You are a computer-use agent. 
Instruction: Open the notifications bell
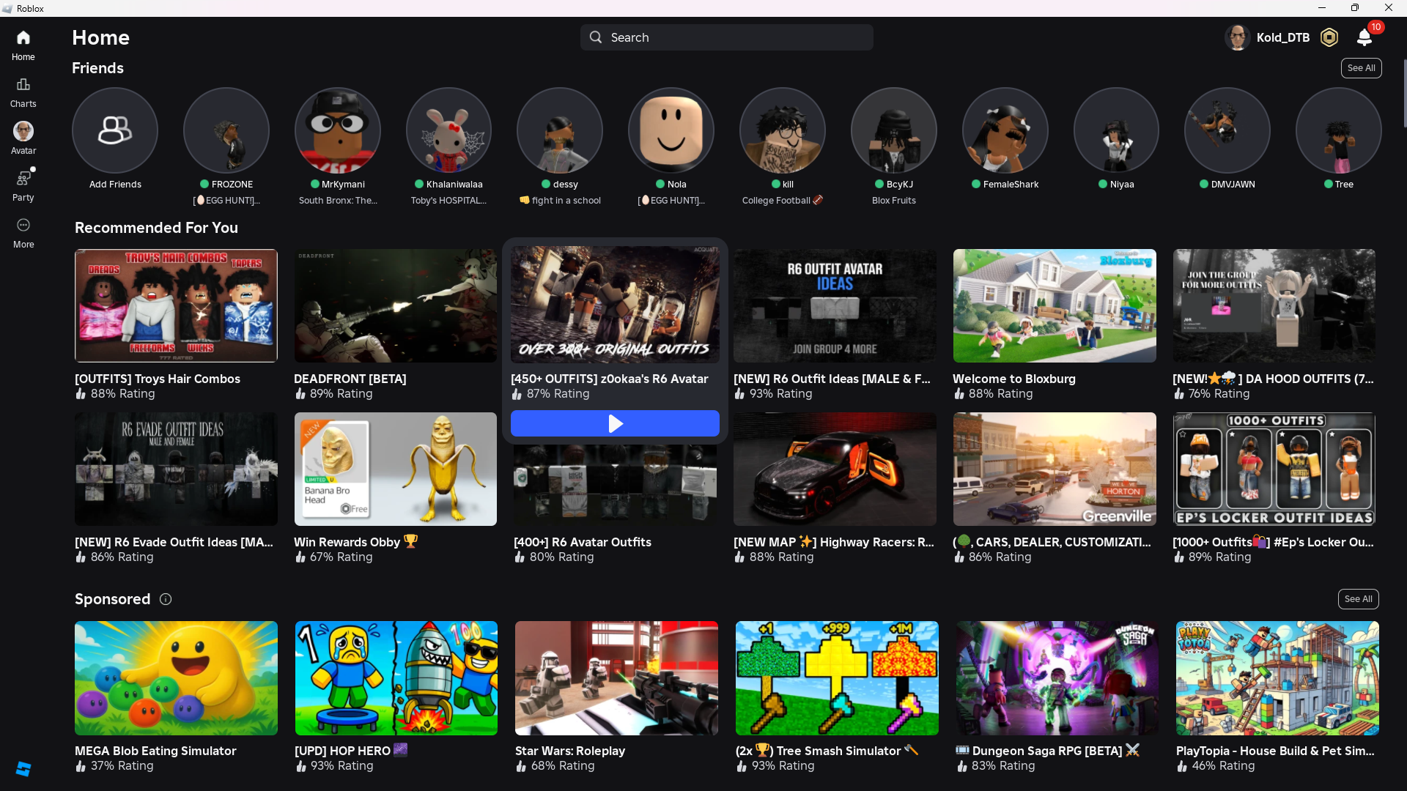1364,37
